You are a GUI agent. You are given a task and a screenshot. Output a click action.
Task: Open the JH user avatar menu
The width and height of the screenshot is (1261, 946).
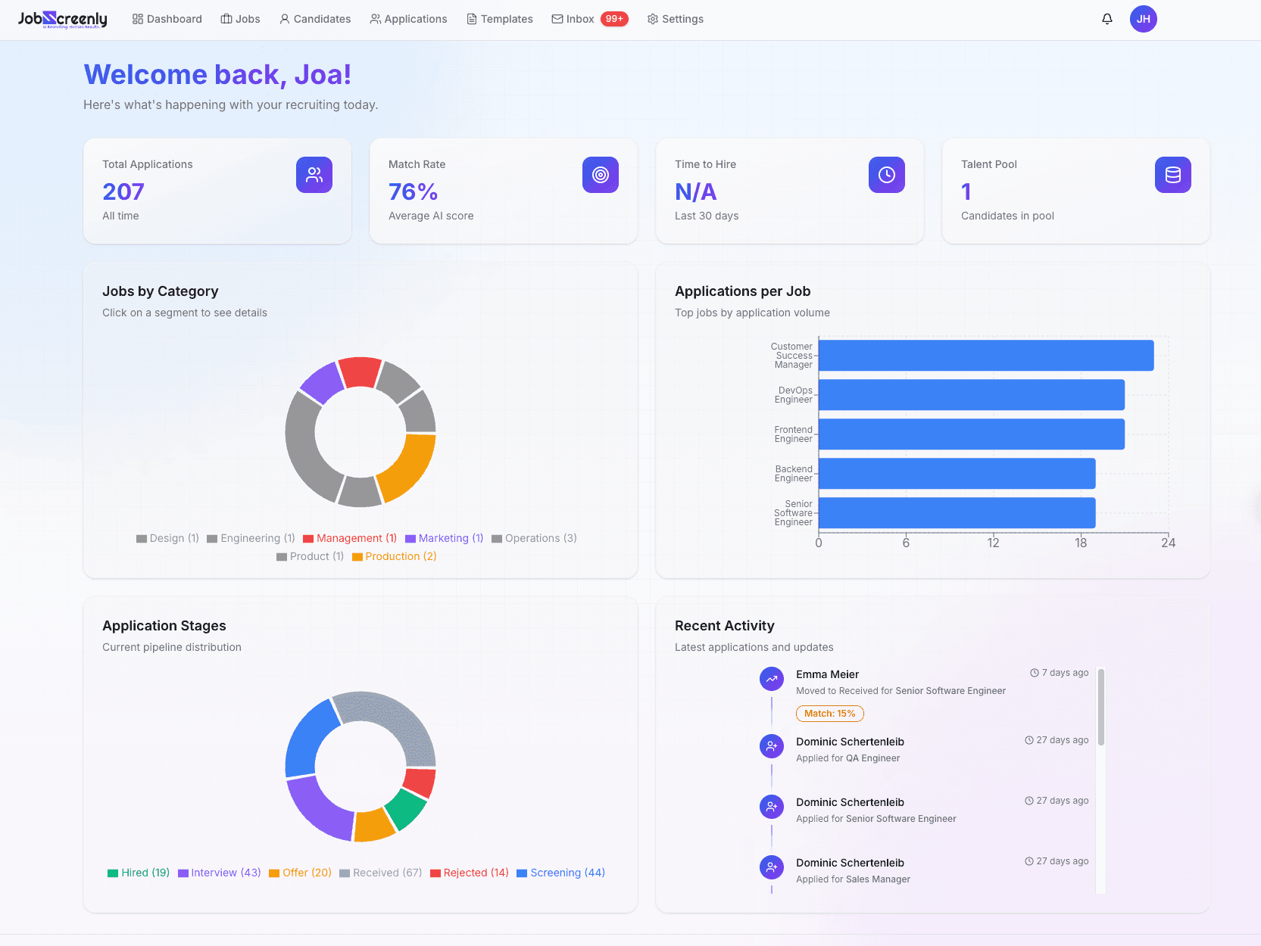[x=1143, y=19]
